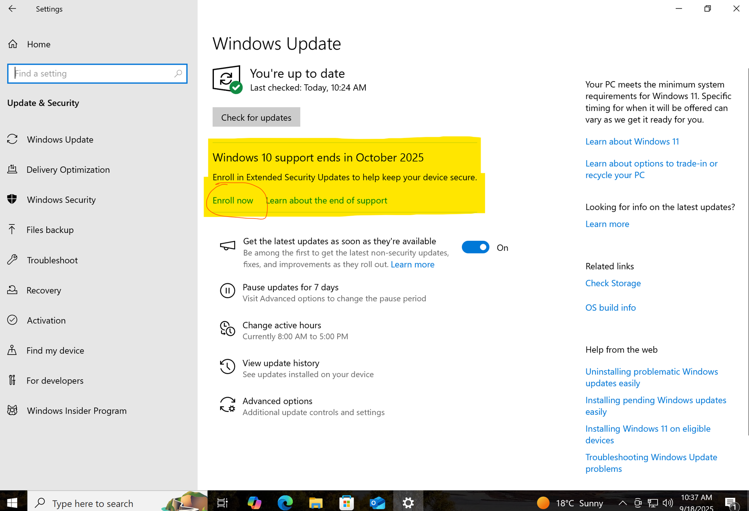Open Activation settings
Image resolution: width=749 pixels, height=511 pixels.
(x=46, y=320)
